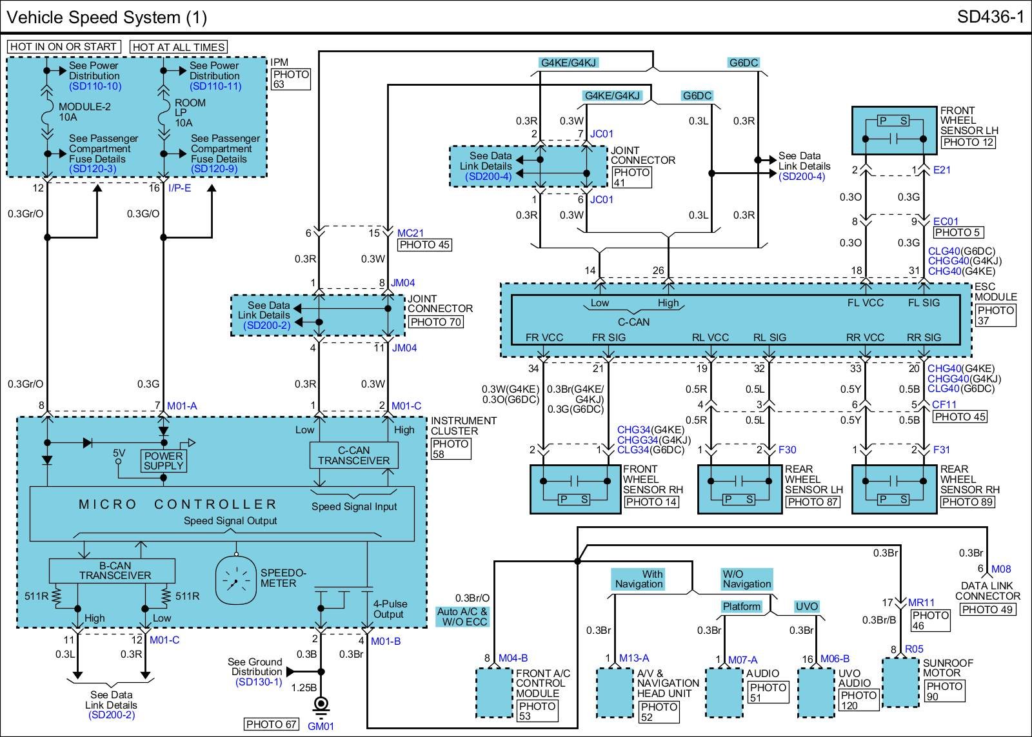1032x737 pixels.
Task: Click the M08 data link connector label
Action: click(x=1001, y=569)
